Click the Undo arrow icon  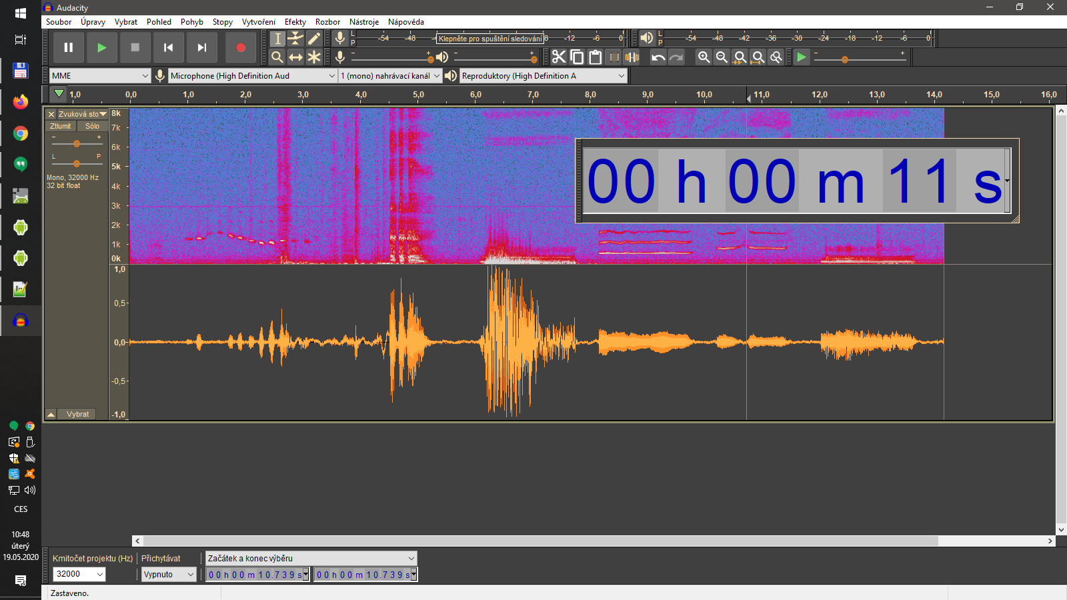click(x=659, y=57)
